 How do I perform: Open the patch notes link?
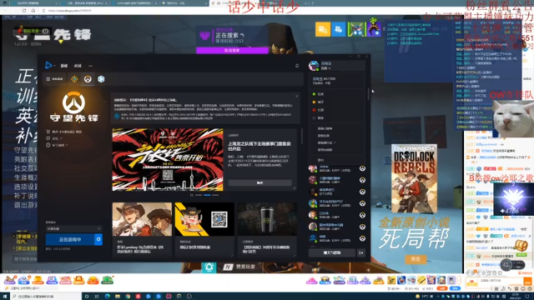[58, 145]
